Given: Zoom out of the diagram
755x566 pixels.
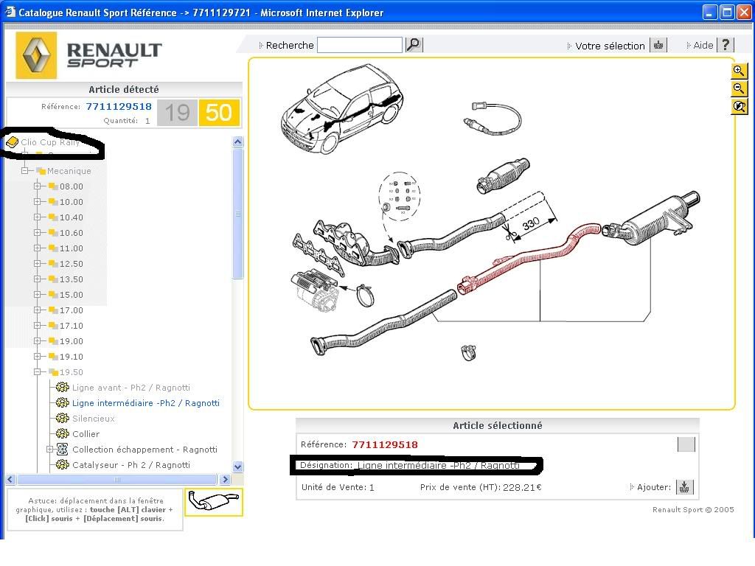Looking at the screenshot, I should click(739, 88).
